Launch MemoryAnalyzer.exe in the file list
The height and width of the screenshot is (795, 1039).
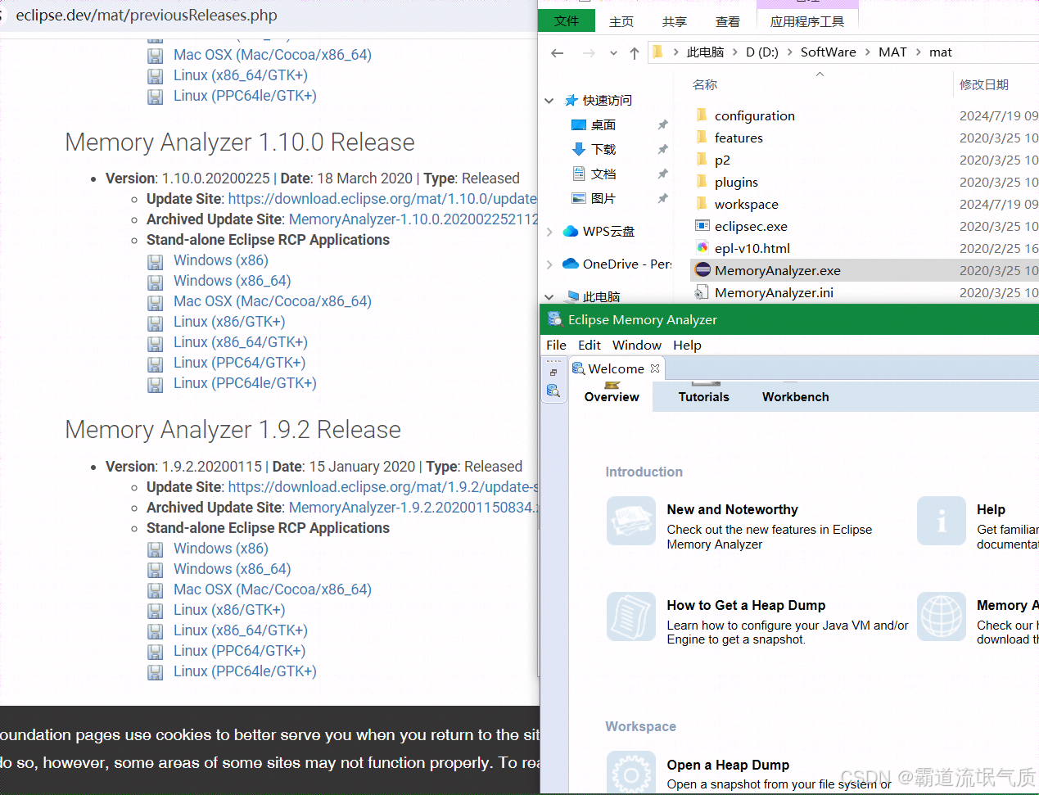777,270
